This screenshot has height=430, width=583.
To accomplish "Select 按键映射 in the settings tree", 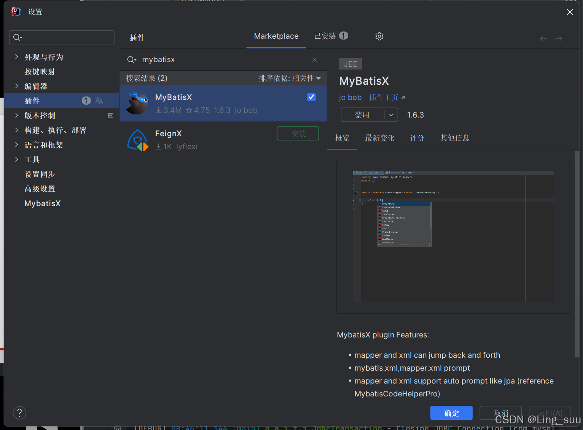I will pyautogui.click(x=40, y=71).
